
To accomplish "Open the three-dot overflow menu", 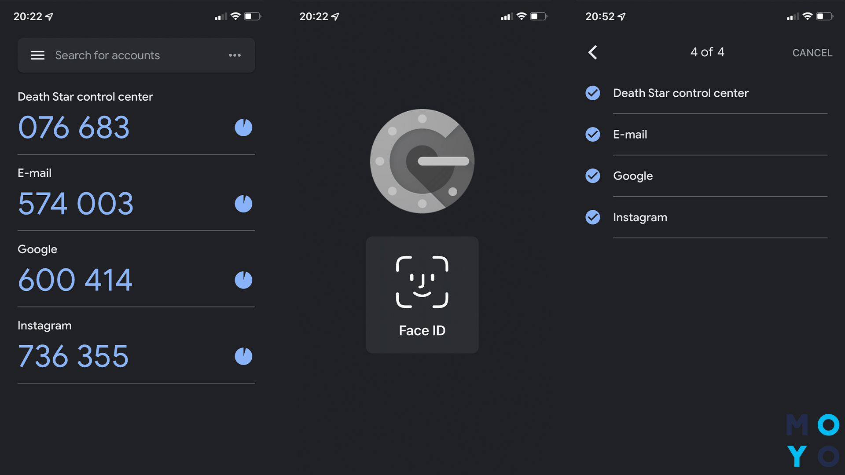I will click(235, 55).
